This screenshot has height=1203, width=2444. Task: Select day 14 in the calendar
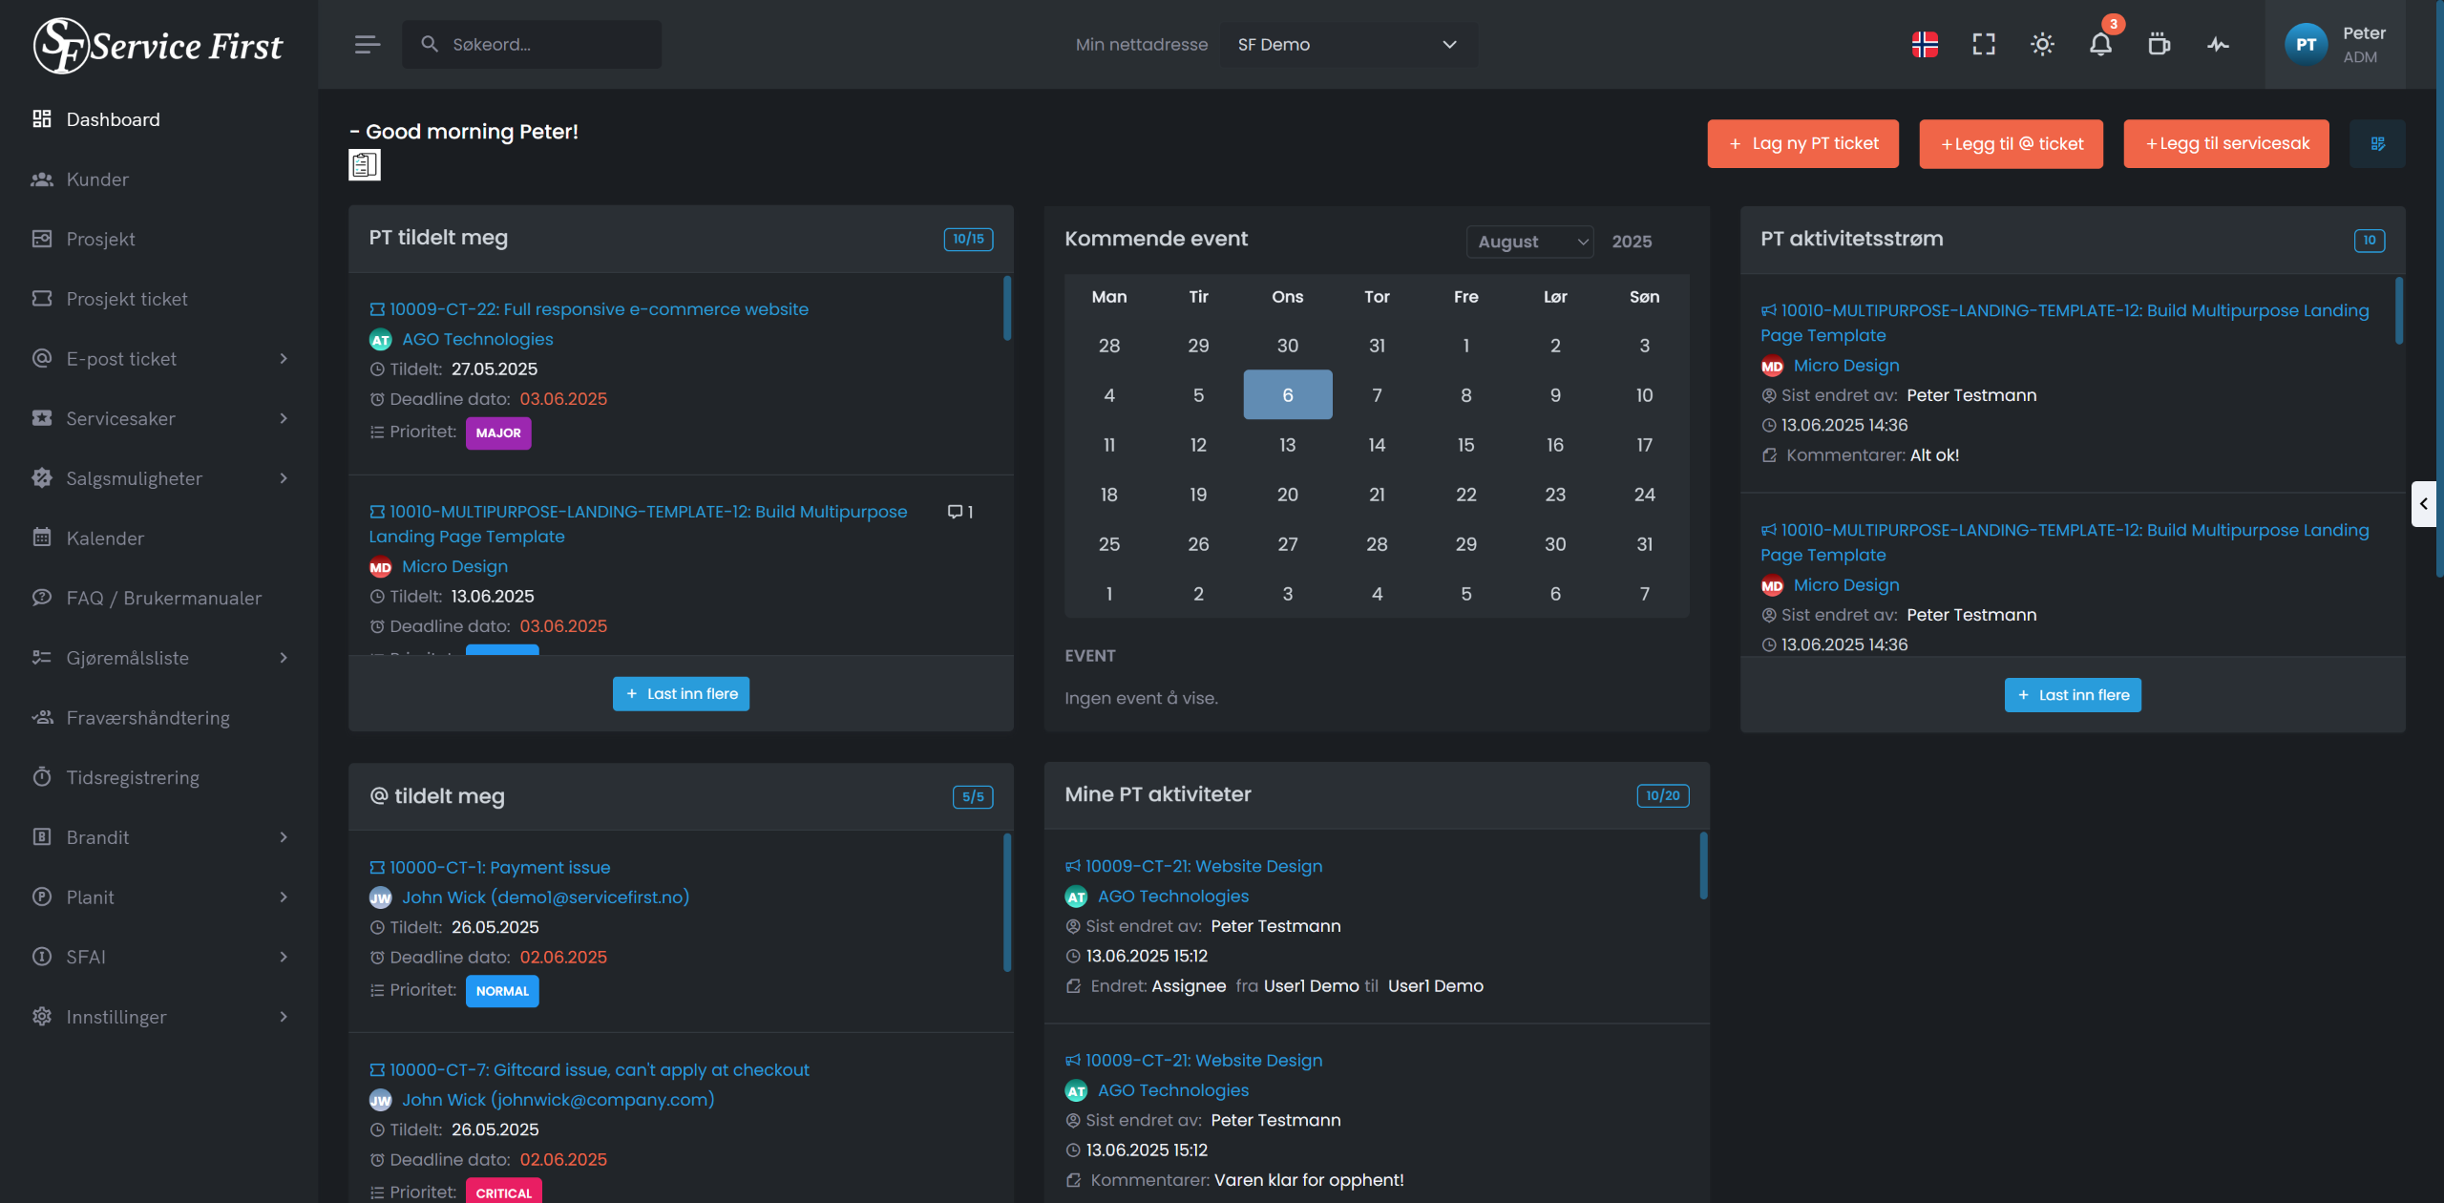(1376, 445)
